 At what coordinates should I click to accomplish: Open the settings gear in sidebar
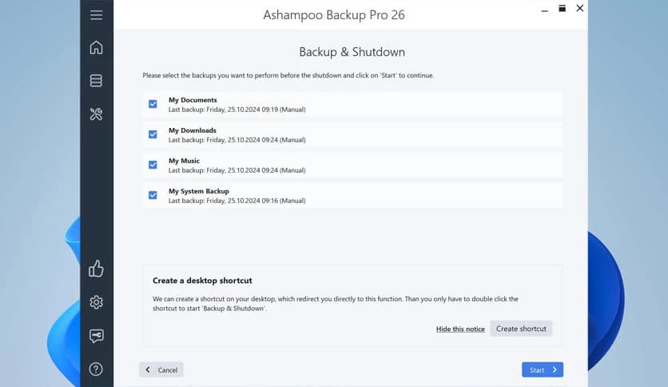point(96,302)
